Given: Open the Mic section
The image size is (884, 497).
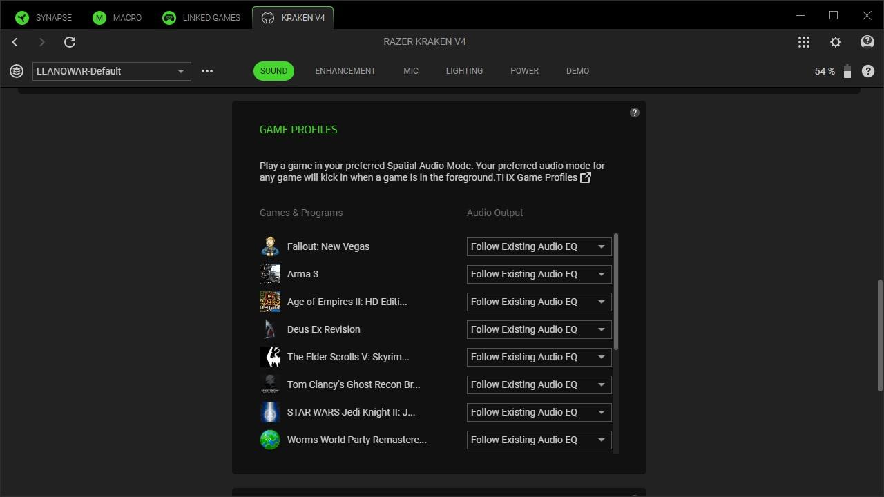Looking at the screenshot, I should [x=411, y=71].
